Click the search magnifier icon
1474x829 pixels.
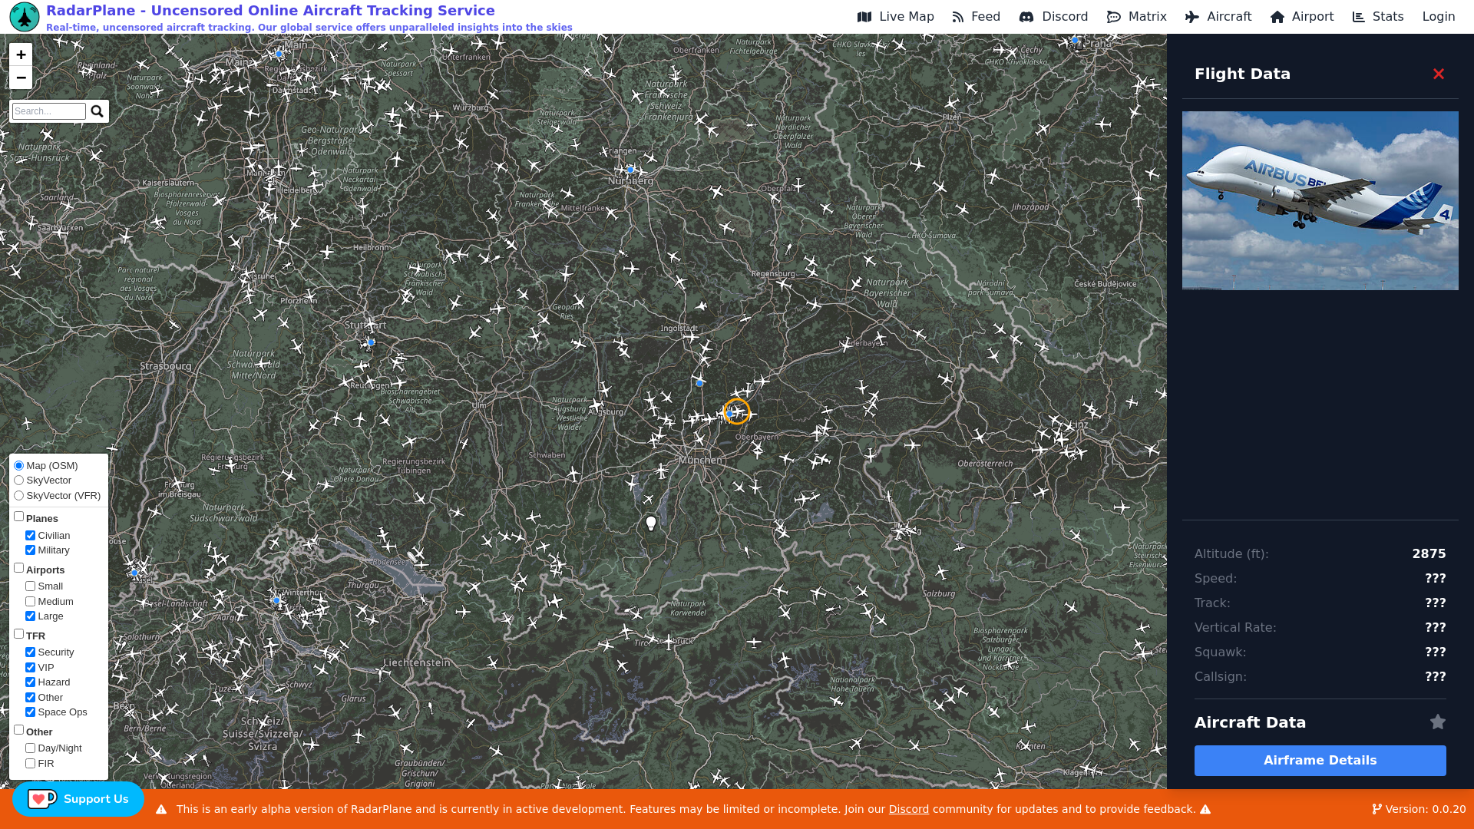(x=97, y=111)
